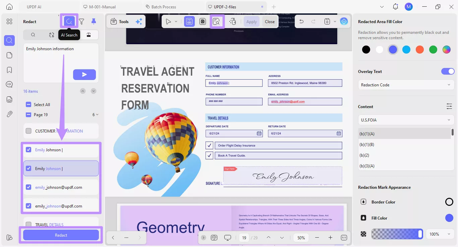
Task: Pin the Redact panel
Action: pyautogui.click(x=94, y=21)
